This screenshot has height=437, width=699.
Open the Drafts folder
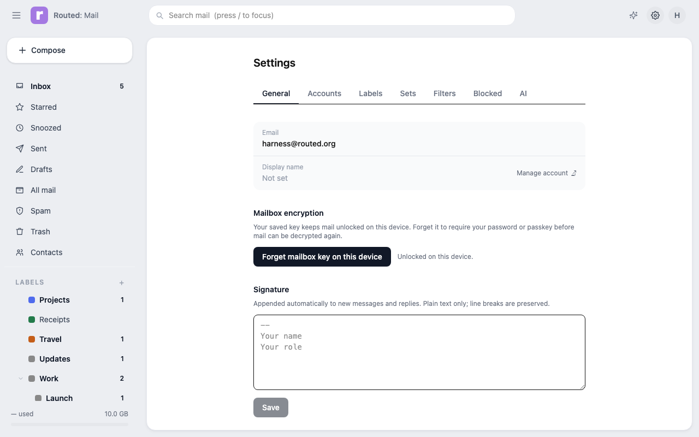coord(69,169)
